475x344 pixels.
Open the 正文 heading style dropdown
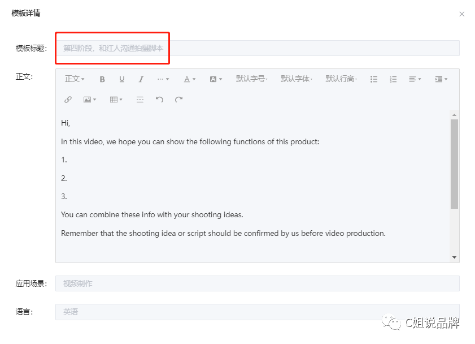[75, 79]
